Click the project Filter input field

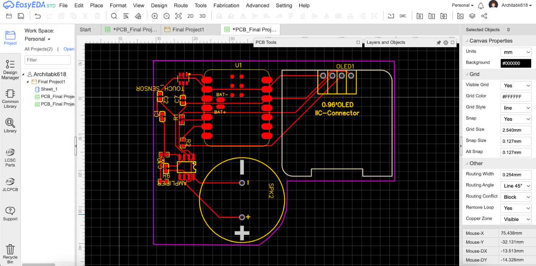[x=47, y=60]
